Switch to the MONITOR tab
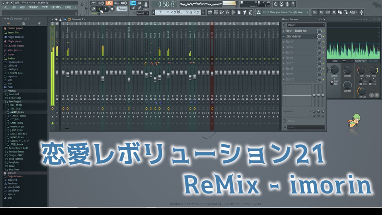This screenshot has height=215, width=382. tap(361, 61)
